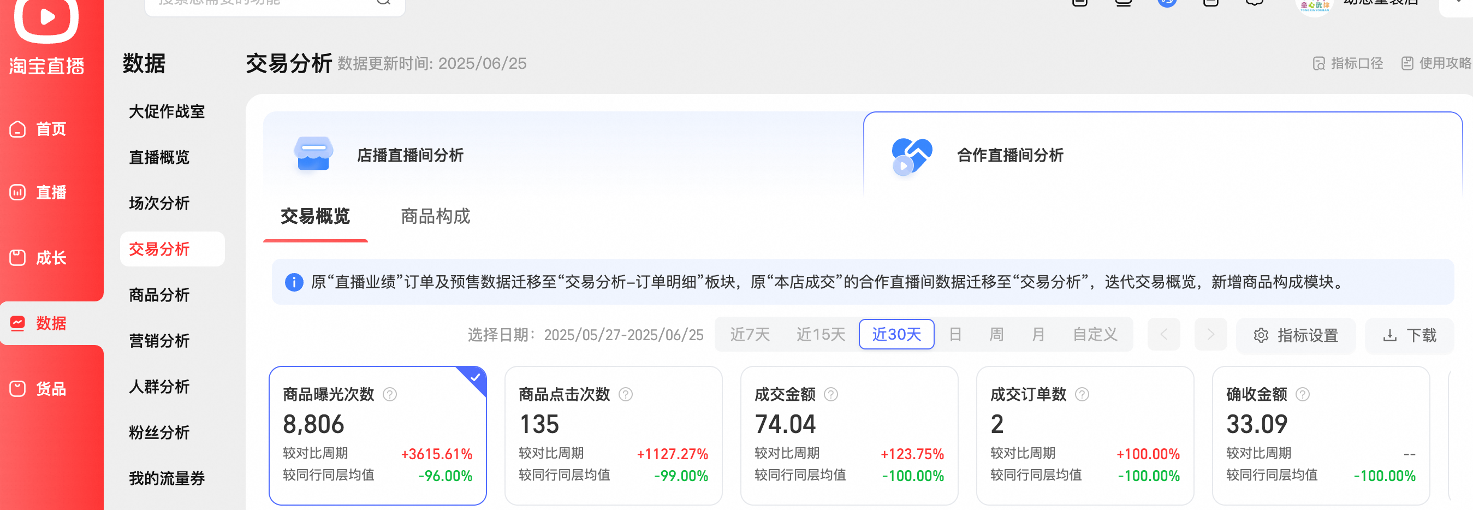
Task: Open 大促作战室 menu item
Action: (x=167, y=111)
